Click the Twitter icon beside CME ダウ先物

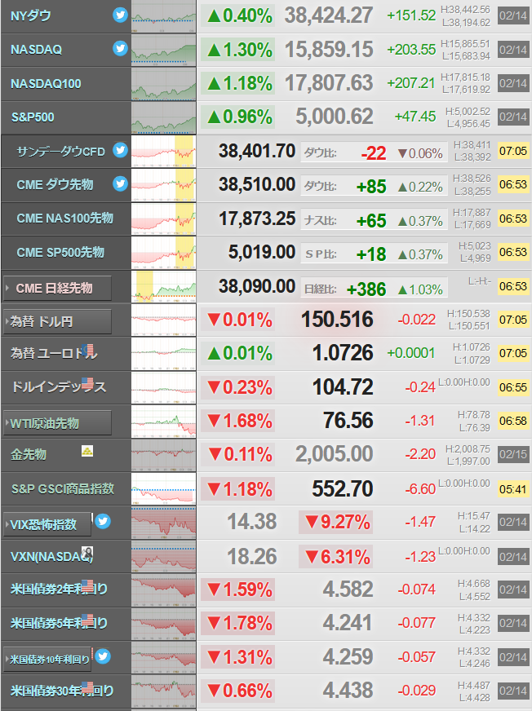(x=120, y=183)
